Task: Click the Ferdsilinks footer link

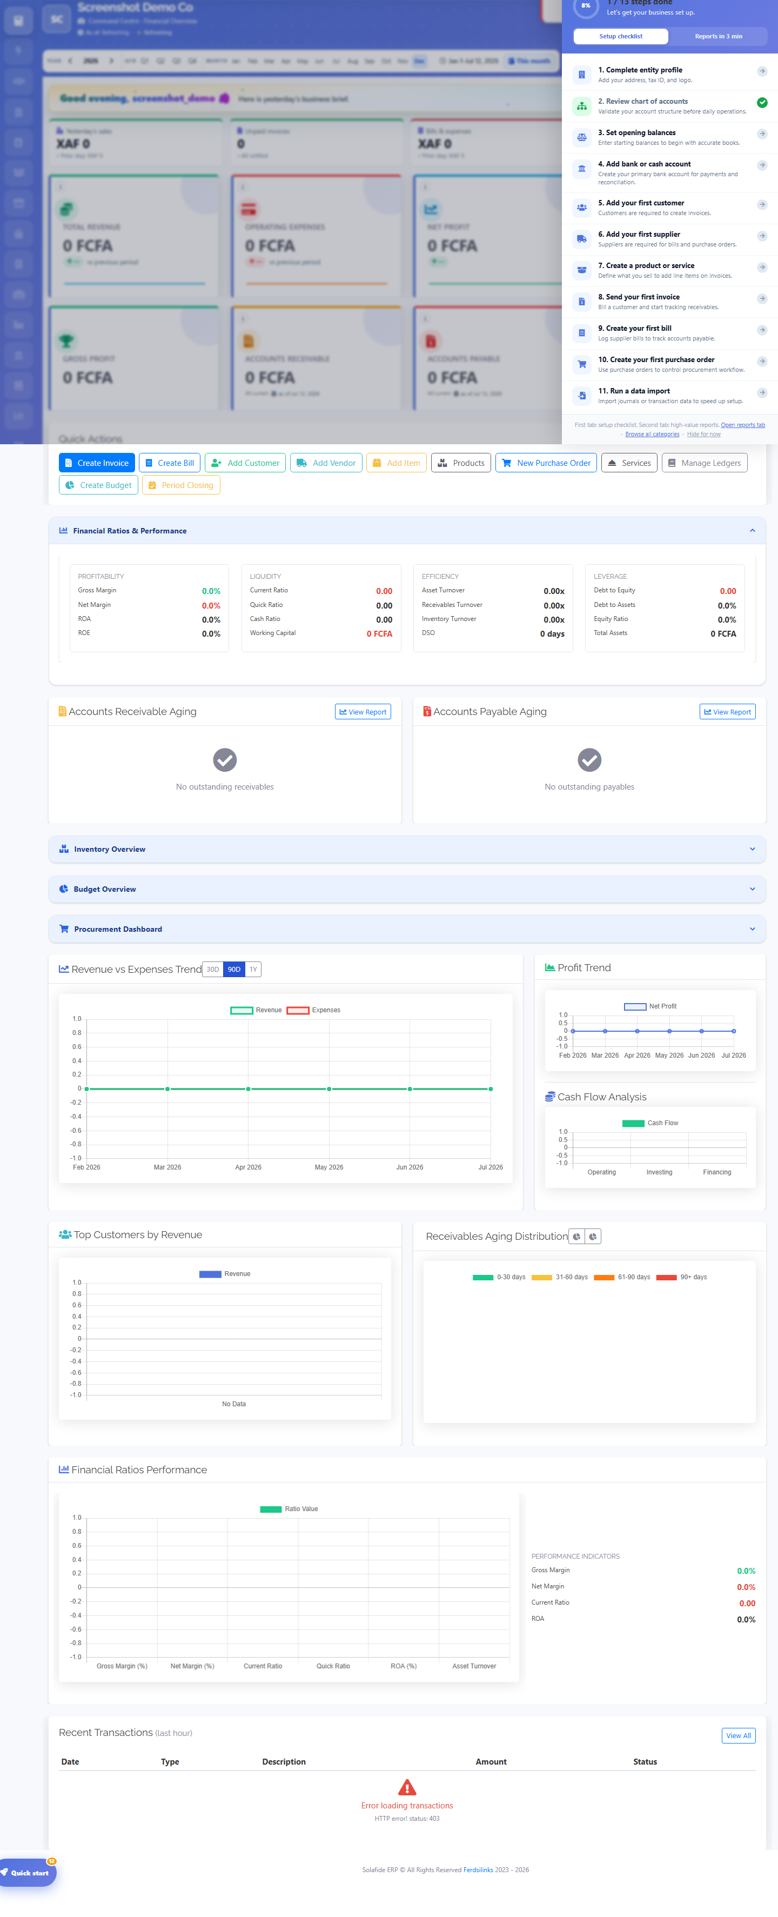Action: (x=478, y=1869)
